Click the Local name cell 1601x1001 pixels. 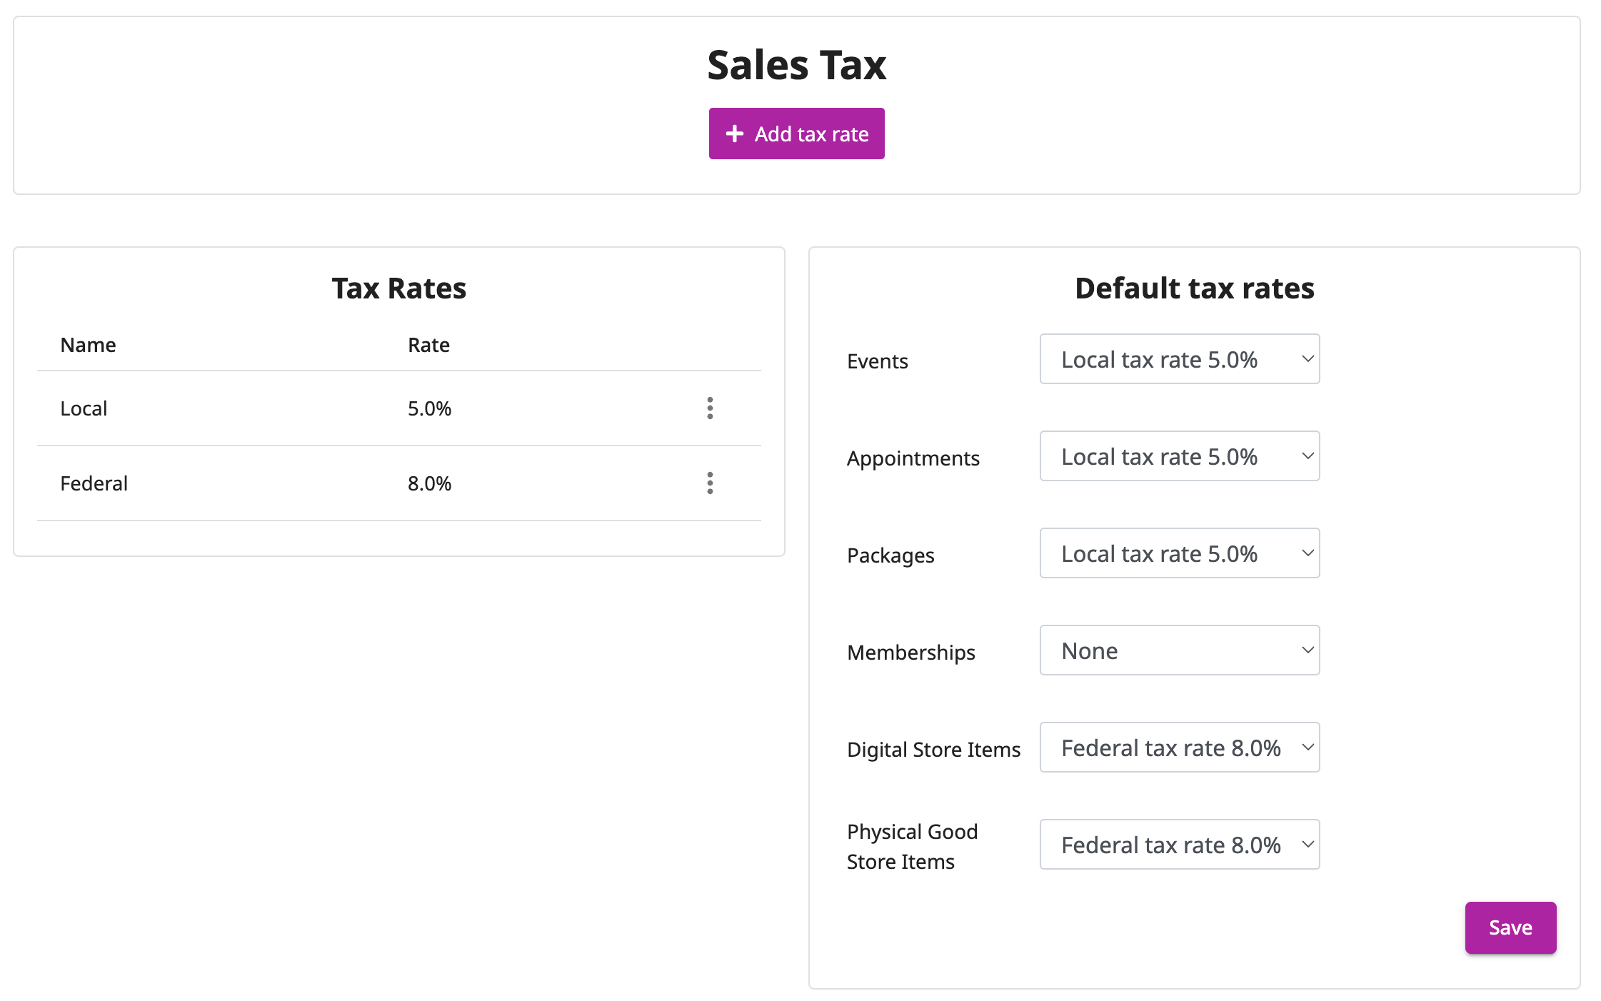pyautogui.click(x=84, y=408)
